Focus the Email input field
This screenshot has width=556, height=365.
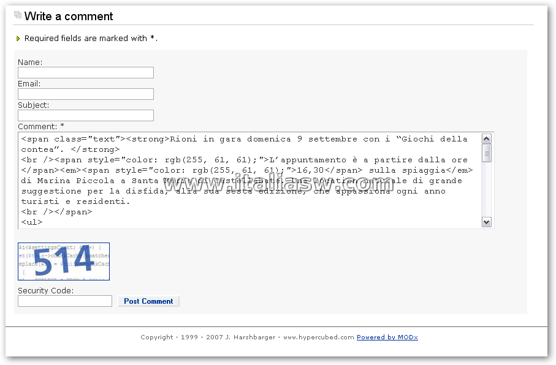pos(86,94)
